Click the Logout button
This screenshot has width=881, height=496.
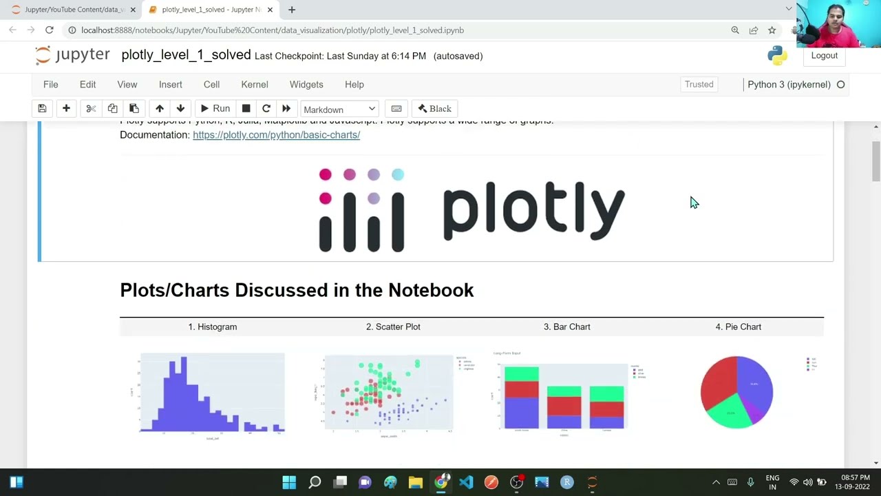[824, 56]
